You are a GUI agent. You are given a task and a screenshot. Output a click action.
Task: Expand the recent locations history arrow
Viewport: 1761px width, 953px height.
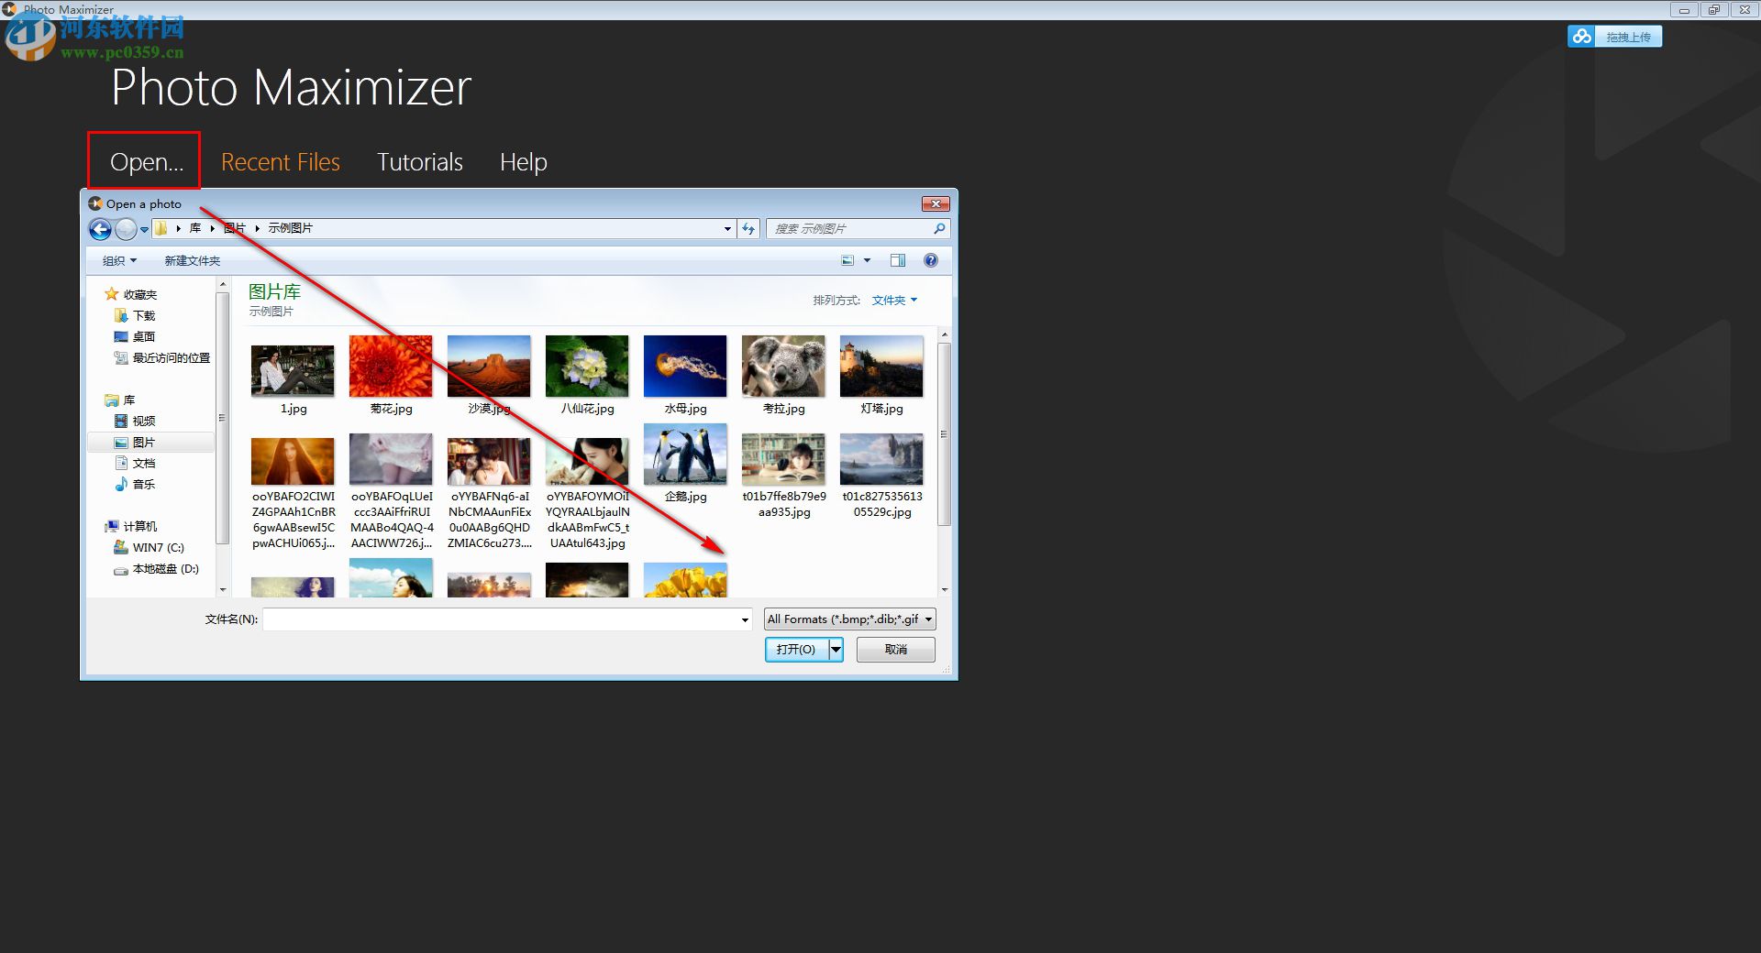(144, 230)
